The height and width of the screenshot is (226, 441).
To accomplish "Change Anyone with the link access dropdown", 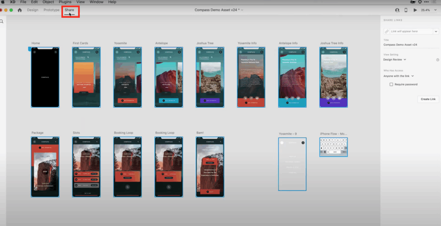I will pyautogui.click(x=398, y=76).
